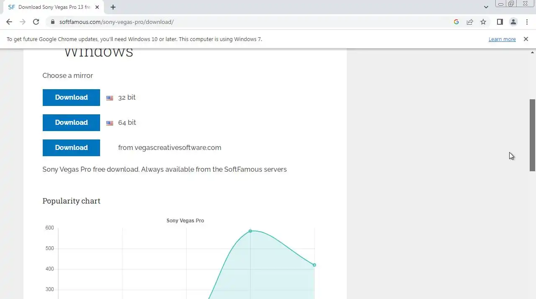The image size is (536, 299).
Task: Click the 'Sony Vegas Pro' chart title
Action: [185, 221]
